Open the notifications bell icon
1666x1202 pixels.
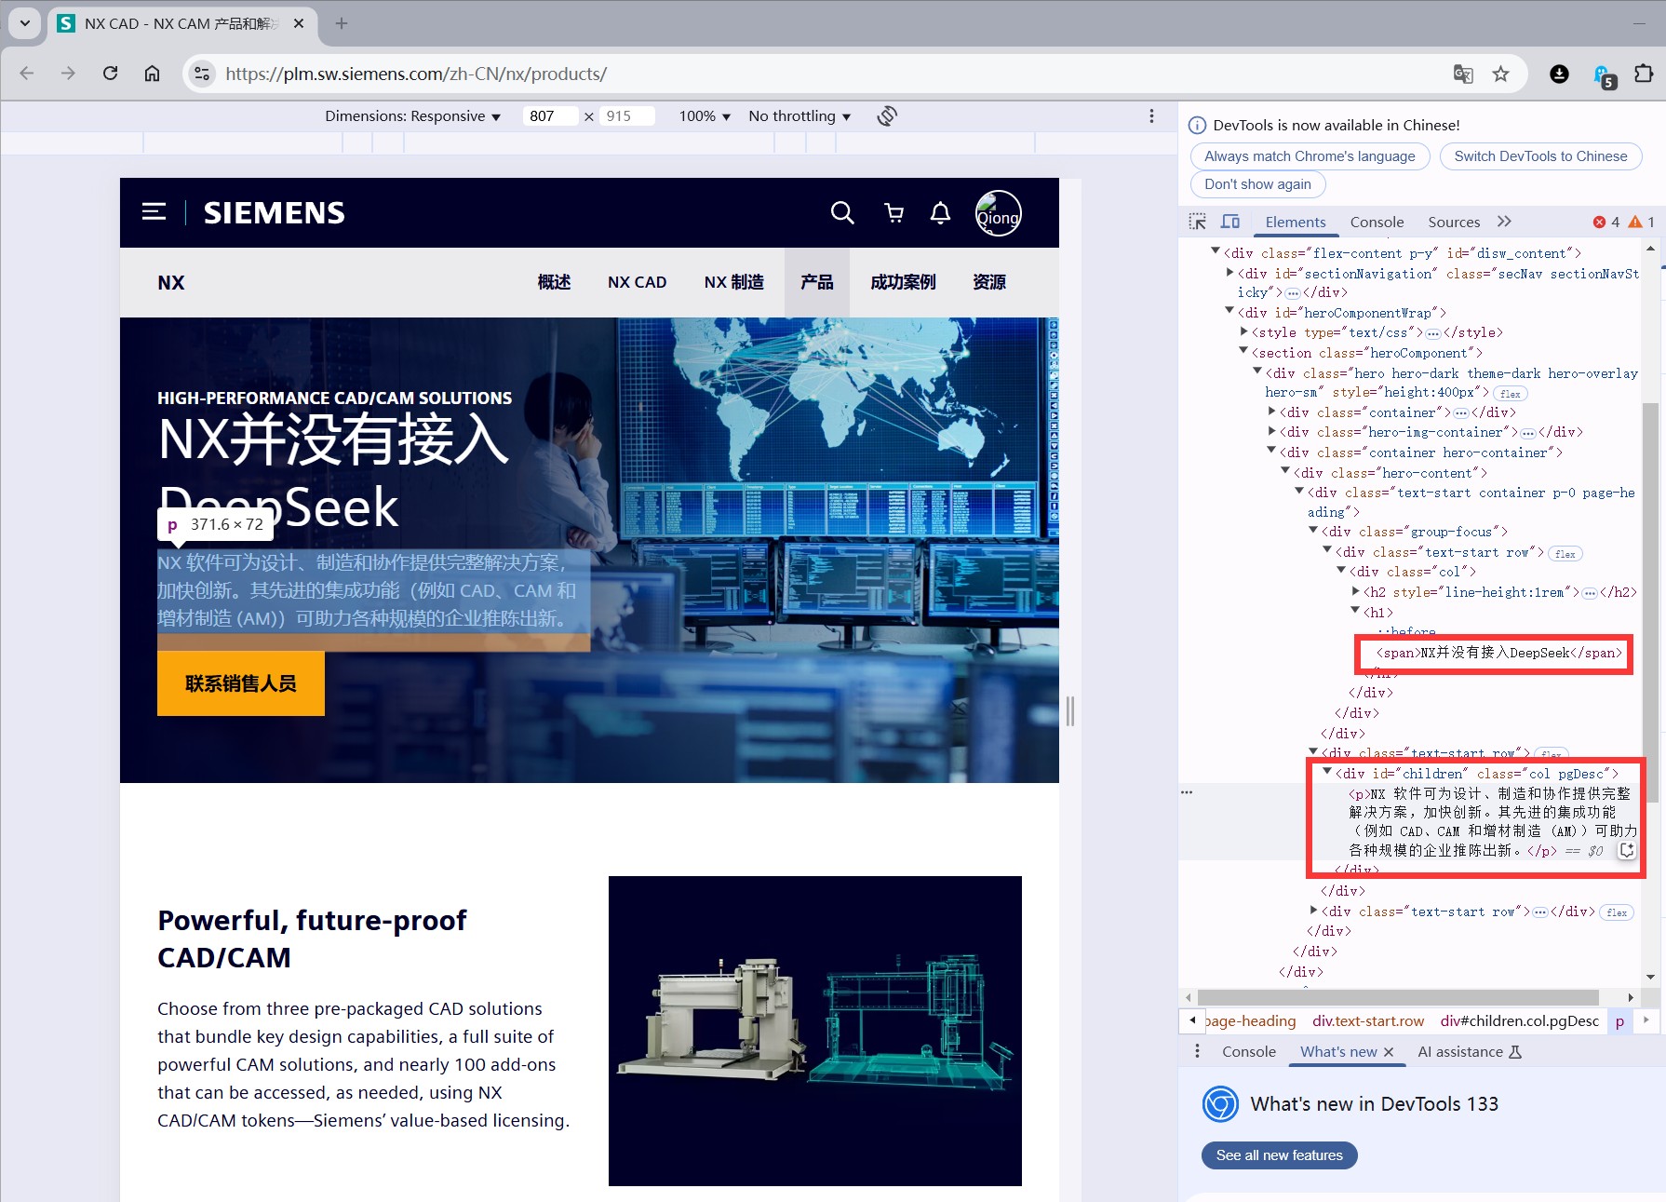(941, 213)
